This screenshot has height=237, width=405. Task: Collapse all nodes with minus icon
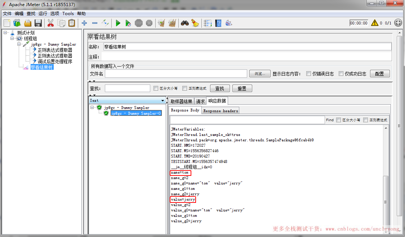click(x=95, y=23)
